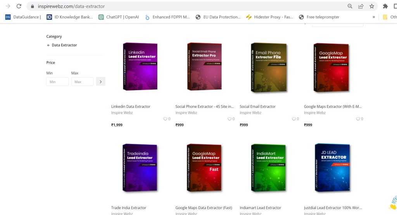Image resolution: width=397 pixels, height=215 pixels.
Task: Like Google Maps Extractor with heart icon
Action: (x=358, y=119)
